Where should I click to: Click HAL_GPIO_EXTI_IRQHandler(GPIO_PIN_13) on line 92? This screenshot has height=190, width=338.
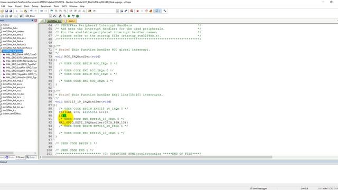[93, 122]
